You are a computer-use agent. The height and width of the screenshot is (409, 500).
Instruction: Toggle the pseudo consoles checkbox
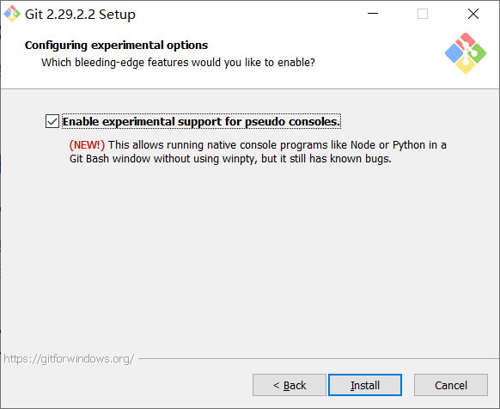coord(52,121)
